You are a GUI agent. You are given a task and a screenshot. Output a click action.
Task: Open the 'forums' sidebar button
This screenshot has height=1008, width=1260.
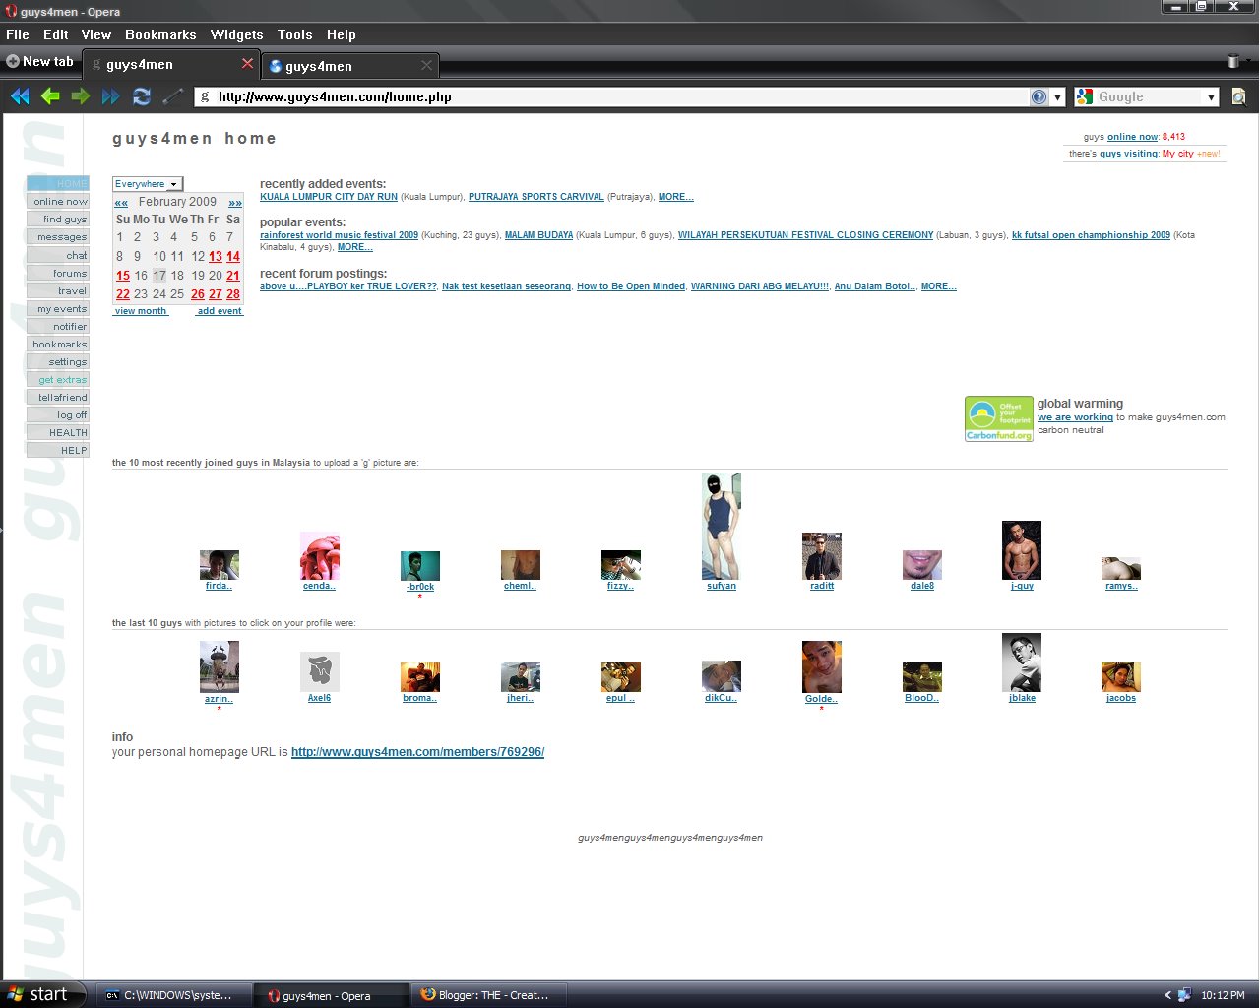click(x=58, y=274)
